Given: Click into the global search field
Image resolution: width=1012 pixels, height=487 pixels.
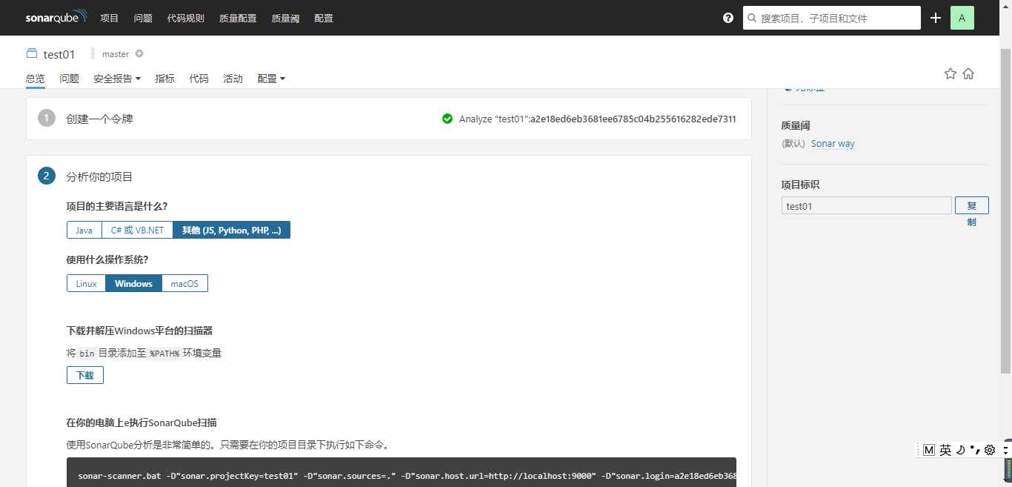Looking at the screenshot, I should click(832, 18).
